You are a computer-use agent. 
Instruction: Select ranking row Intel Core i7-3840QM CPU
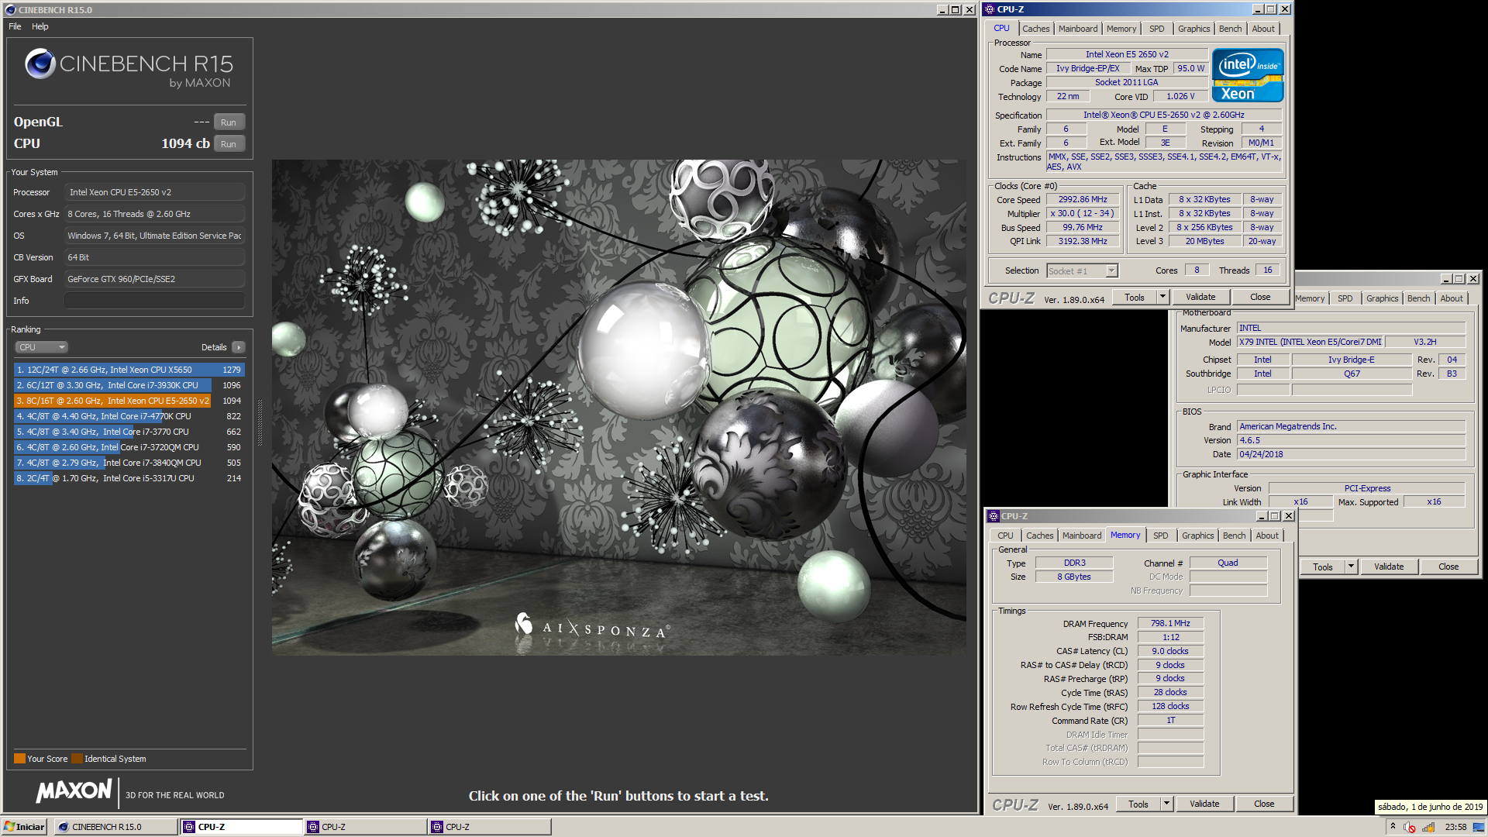point(129,463)
